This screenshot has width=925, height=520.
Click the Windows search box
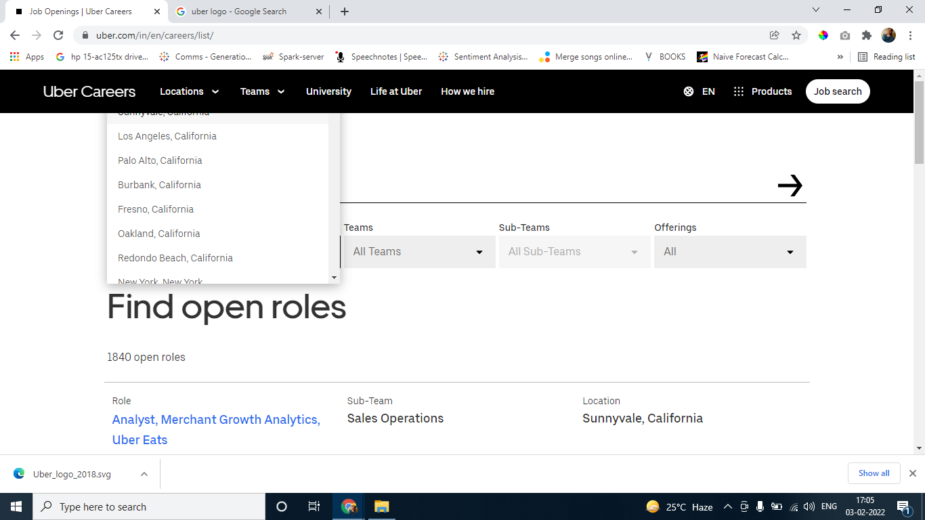149,506
